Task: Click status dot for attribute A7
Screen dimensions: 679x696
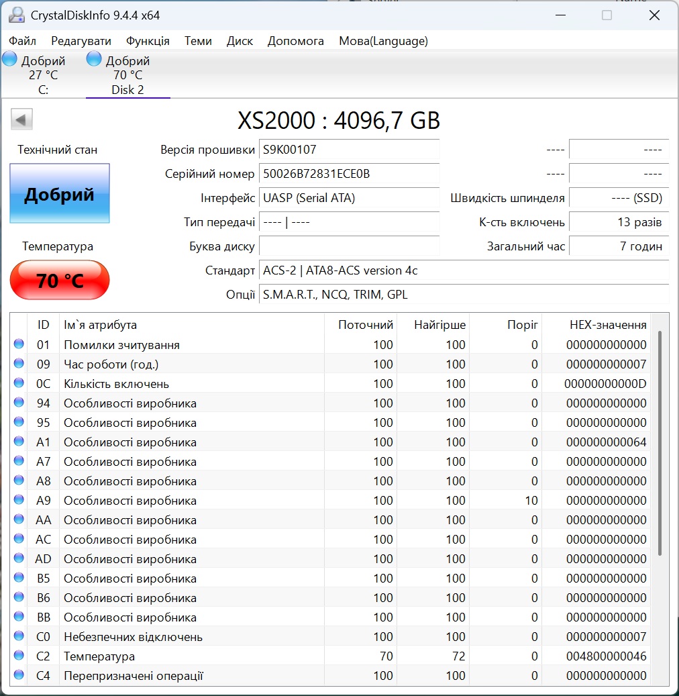Action: [x=19, y=461]
